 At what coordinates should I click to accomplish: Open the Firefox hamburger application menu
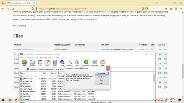click(181, 9)
